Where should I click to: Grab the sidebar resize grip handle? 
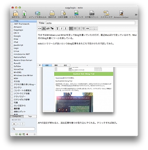tap(35, 134)
